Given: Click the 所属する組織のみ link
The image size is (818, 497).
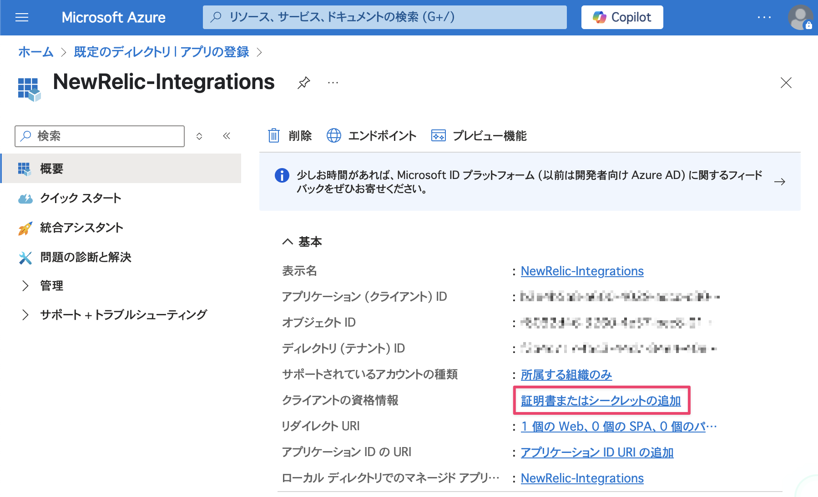Looking at the screenshot, I should [x=566, y=375].
